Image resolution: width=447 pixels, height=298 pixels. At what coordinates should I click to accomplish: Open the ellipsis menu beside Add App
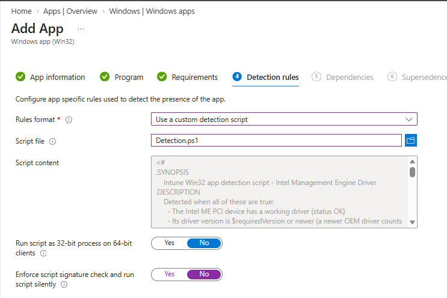81,29
